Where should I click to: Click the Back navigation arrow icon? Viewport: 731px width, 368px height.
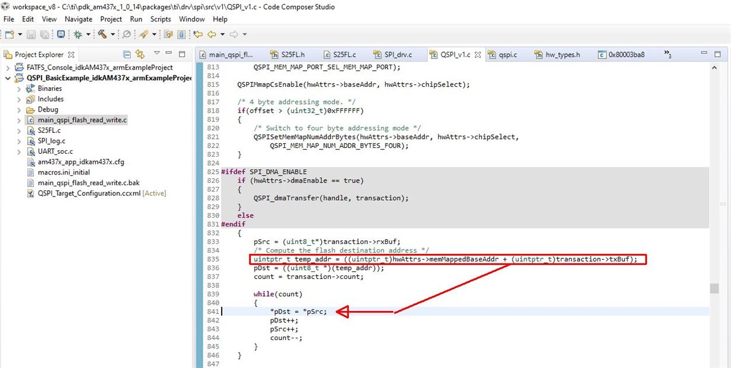212,34
